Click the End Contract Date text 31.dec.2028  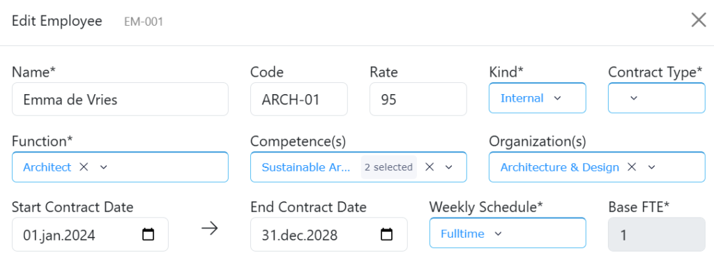[299, 235]
